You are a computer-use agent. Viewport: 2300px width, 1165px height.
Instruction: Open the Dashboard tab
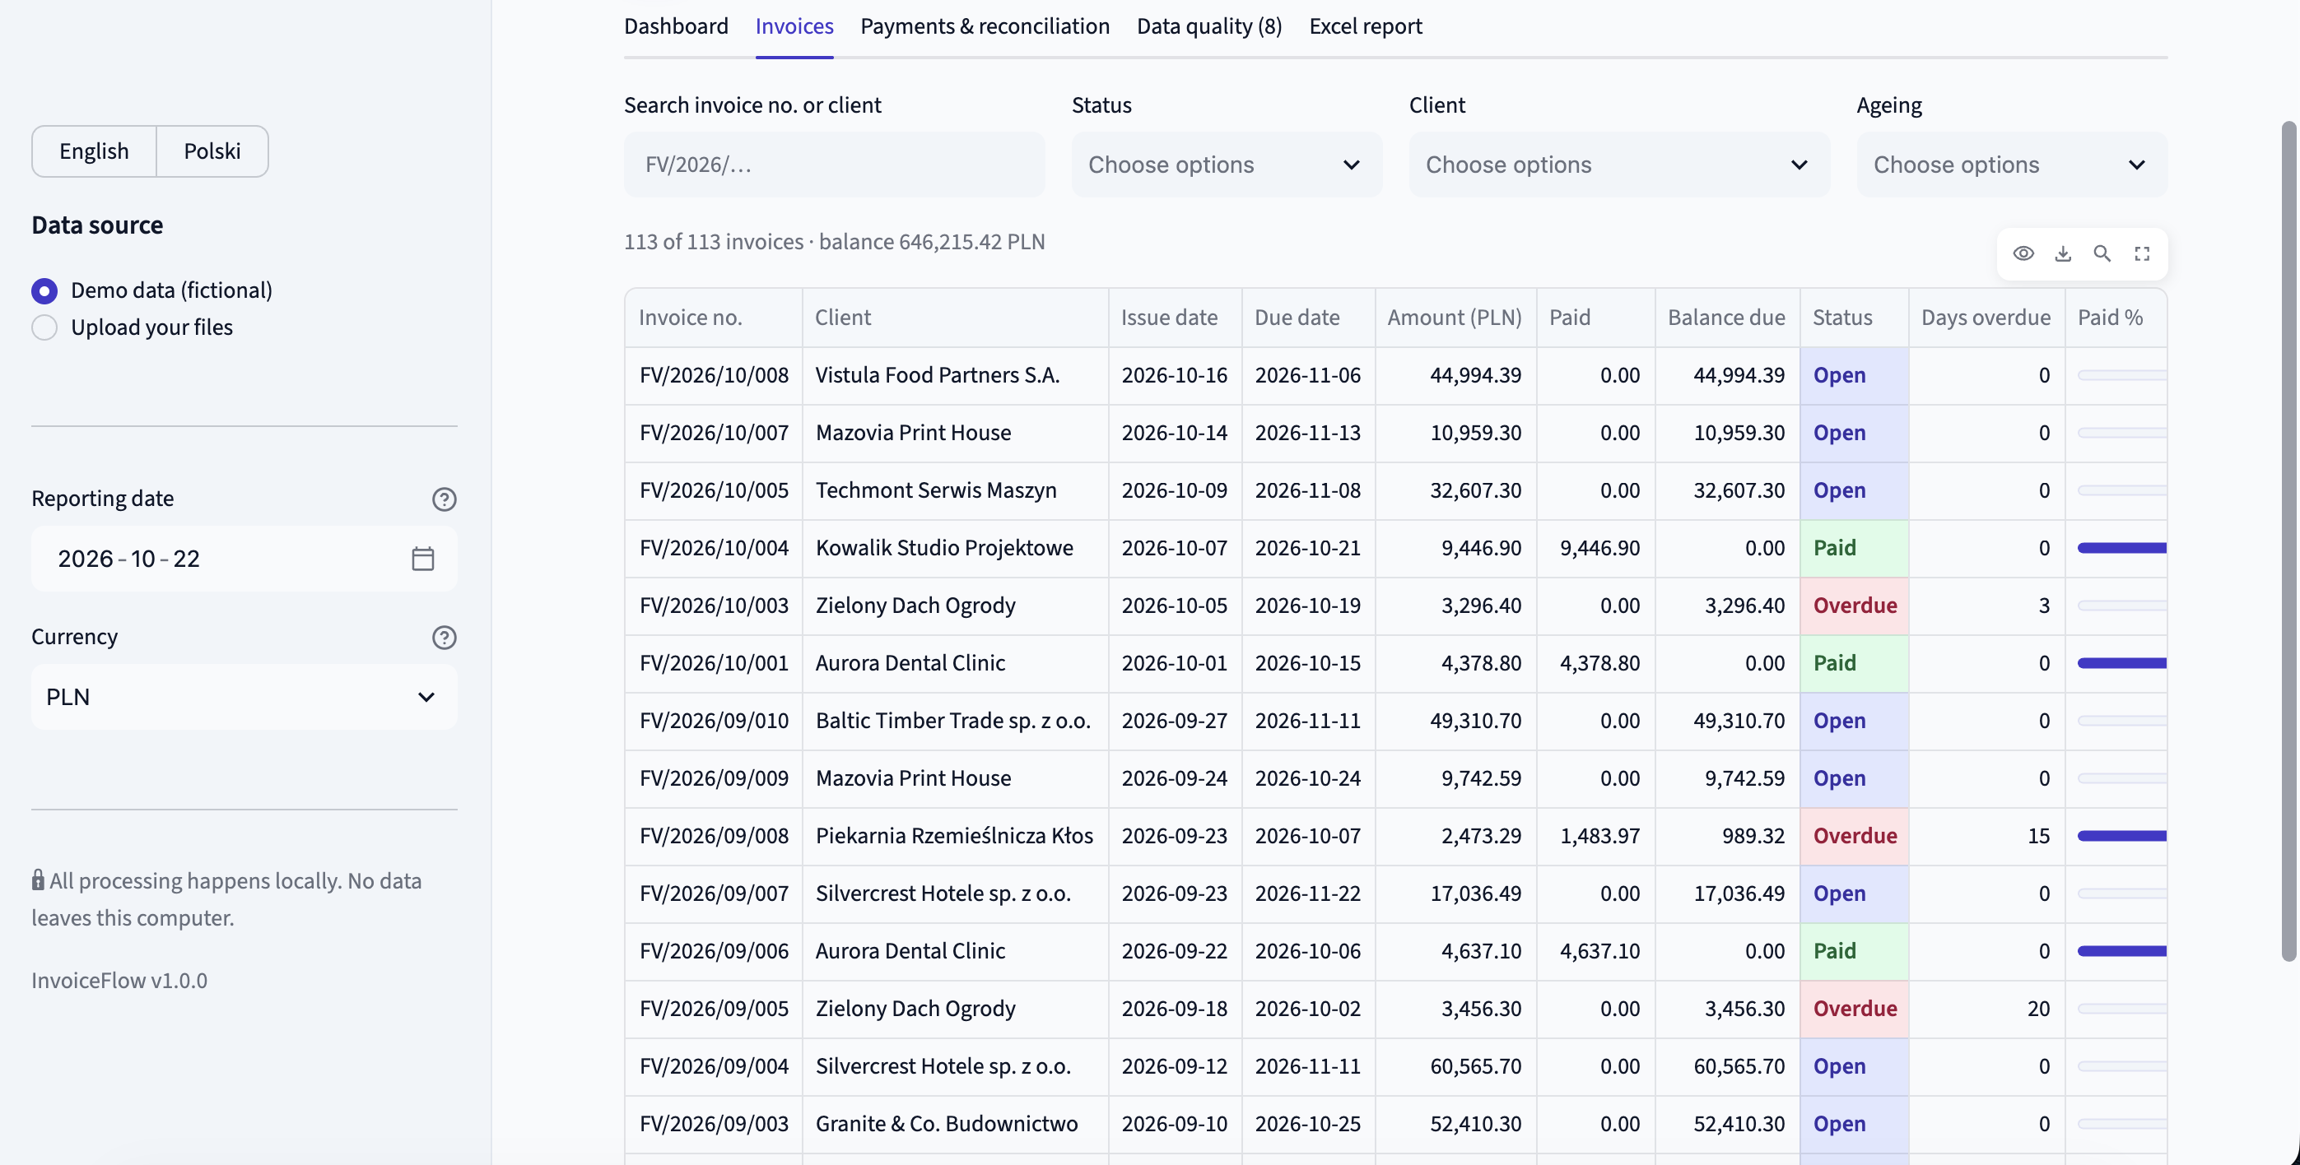coord(676,26)
